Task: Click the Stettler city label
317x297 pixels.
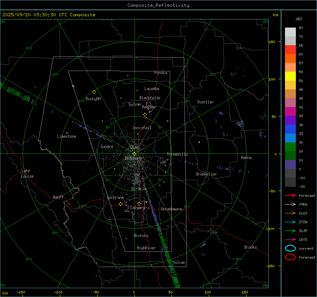Action: 205,102
